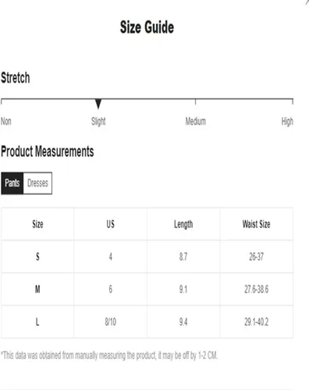This screenshot has width=309, height=390.
Task: Click the 9.4 length cell
Action: point(183,322)
